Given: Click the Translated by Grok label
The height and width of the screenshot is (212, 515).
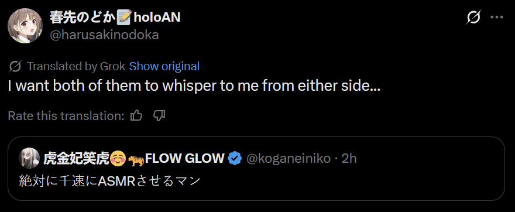Looking at the screenshot, I should [76, 67].
